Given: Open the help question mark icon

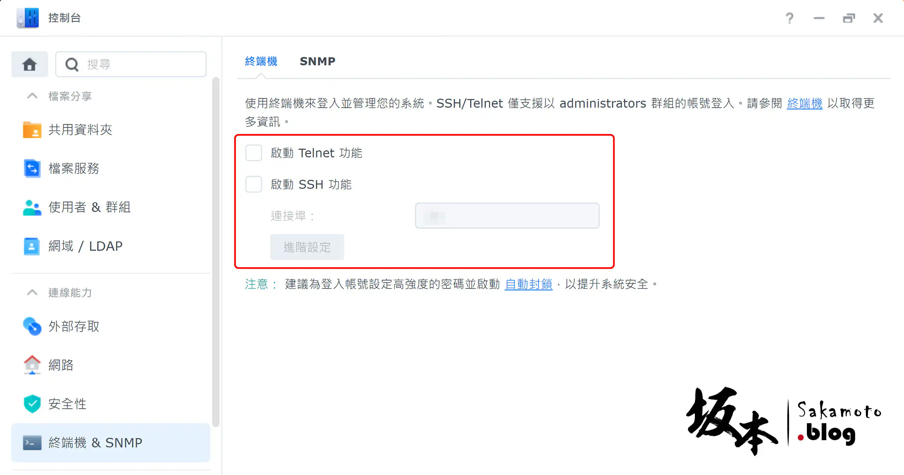Looking at the screenshot, I should coord(790,18).
